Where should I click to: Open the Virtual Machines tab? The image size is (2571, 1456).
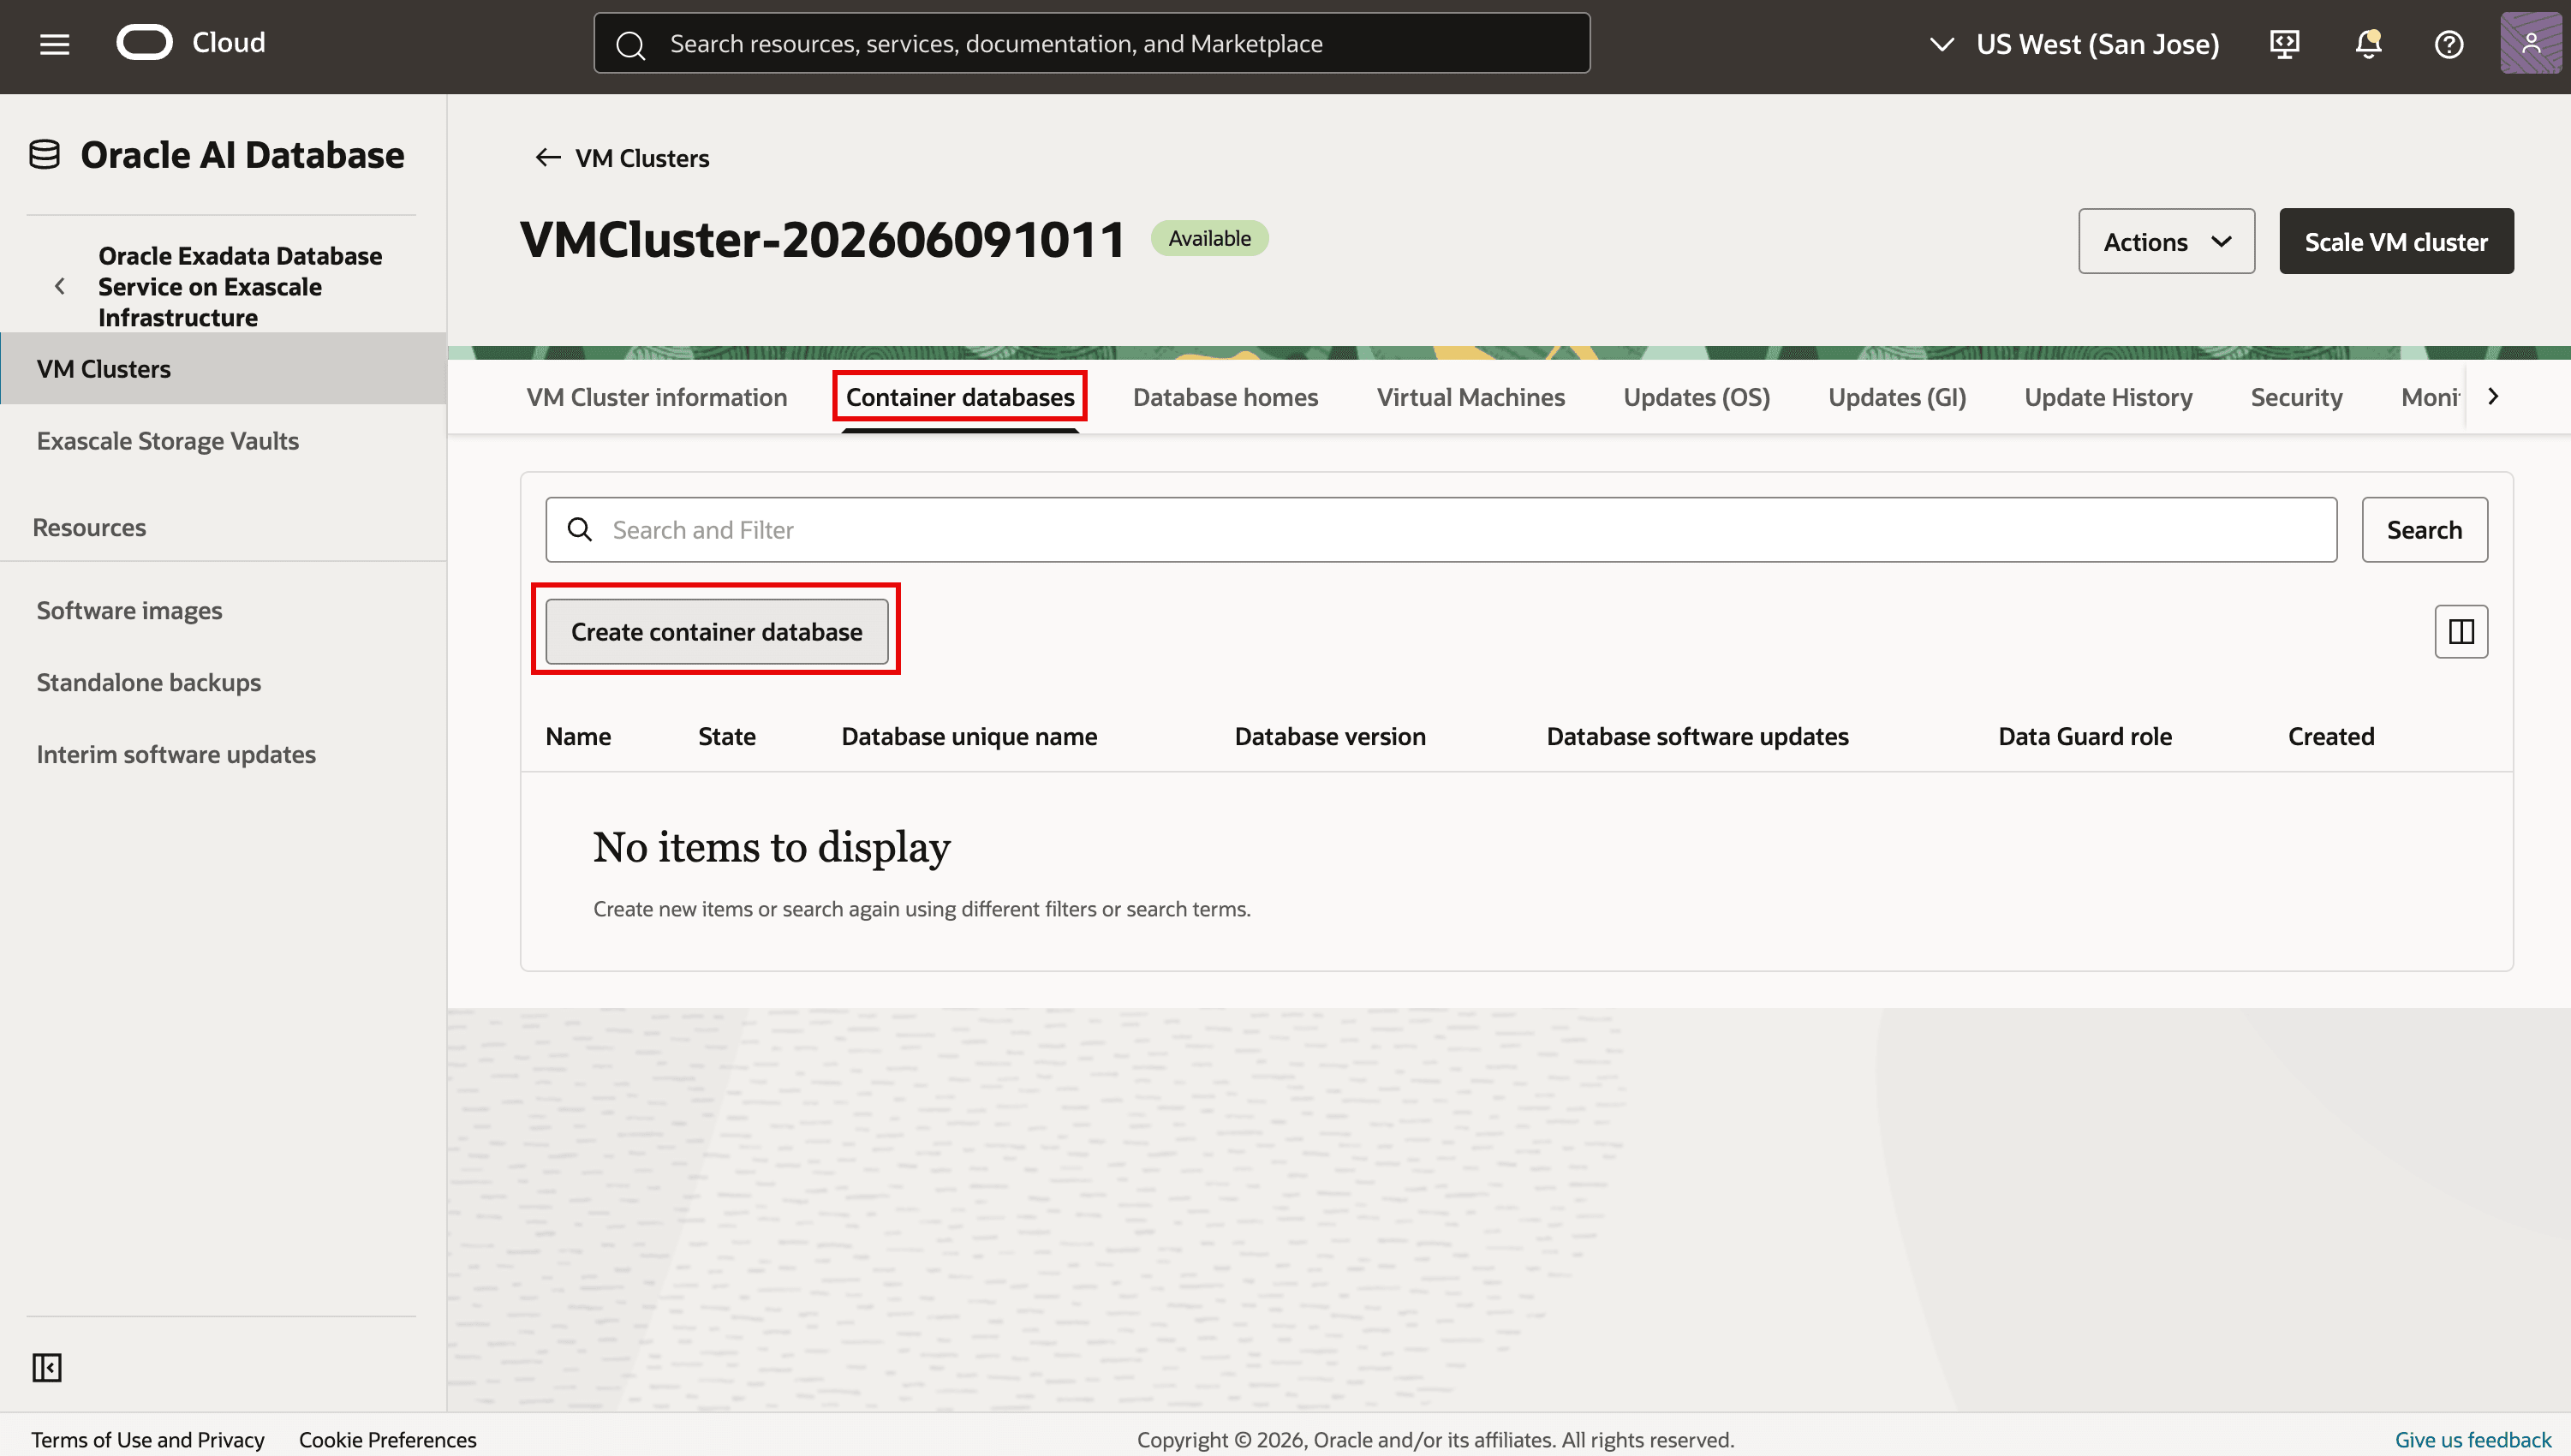(x=1470, y=397)
